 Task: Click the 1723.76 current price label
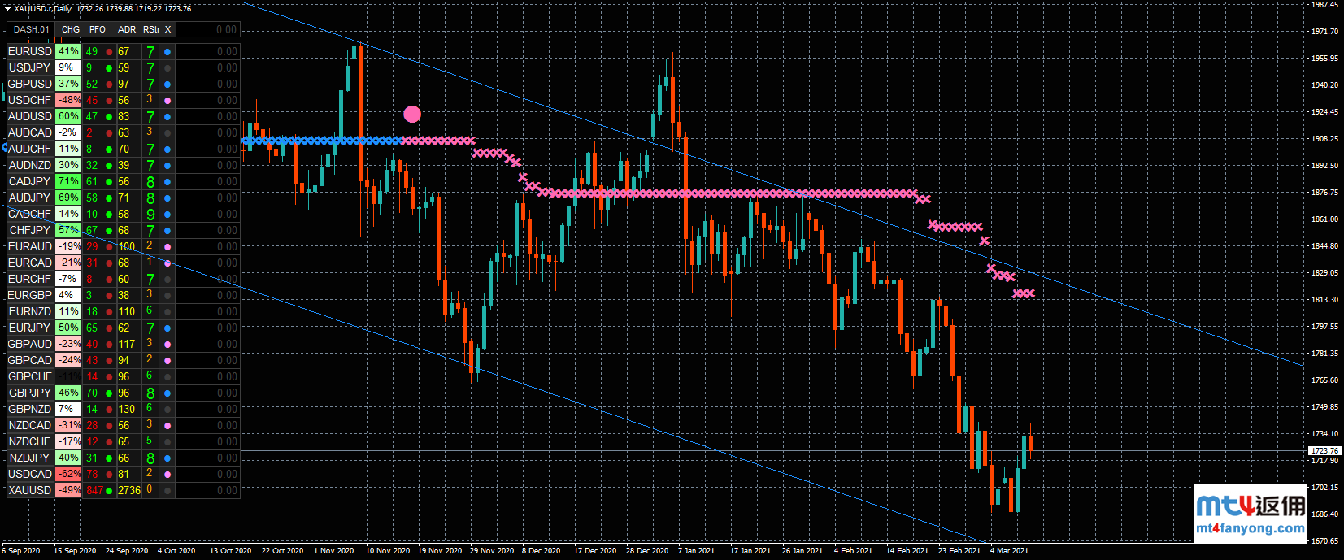1324,450
